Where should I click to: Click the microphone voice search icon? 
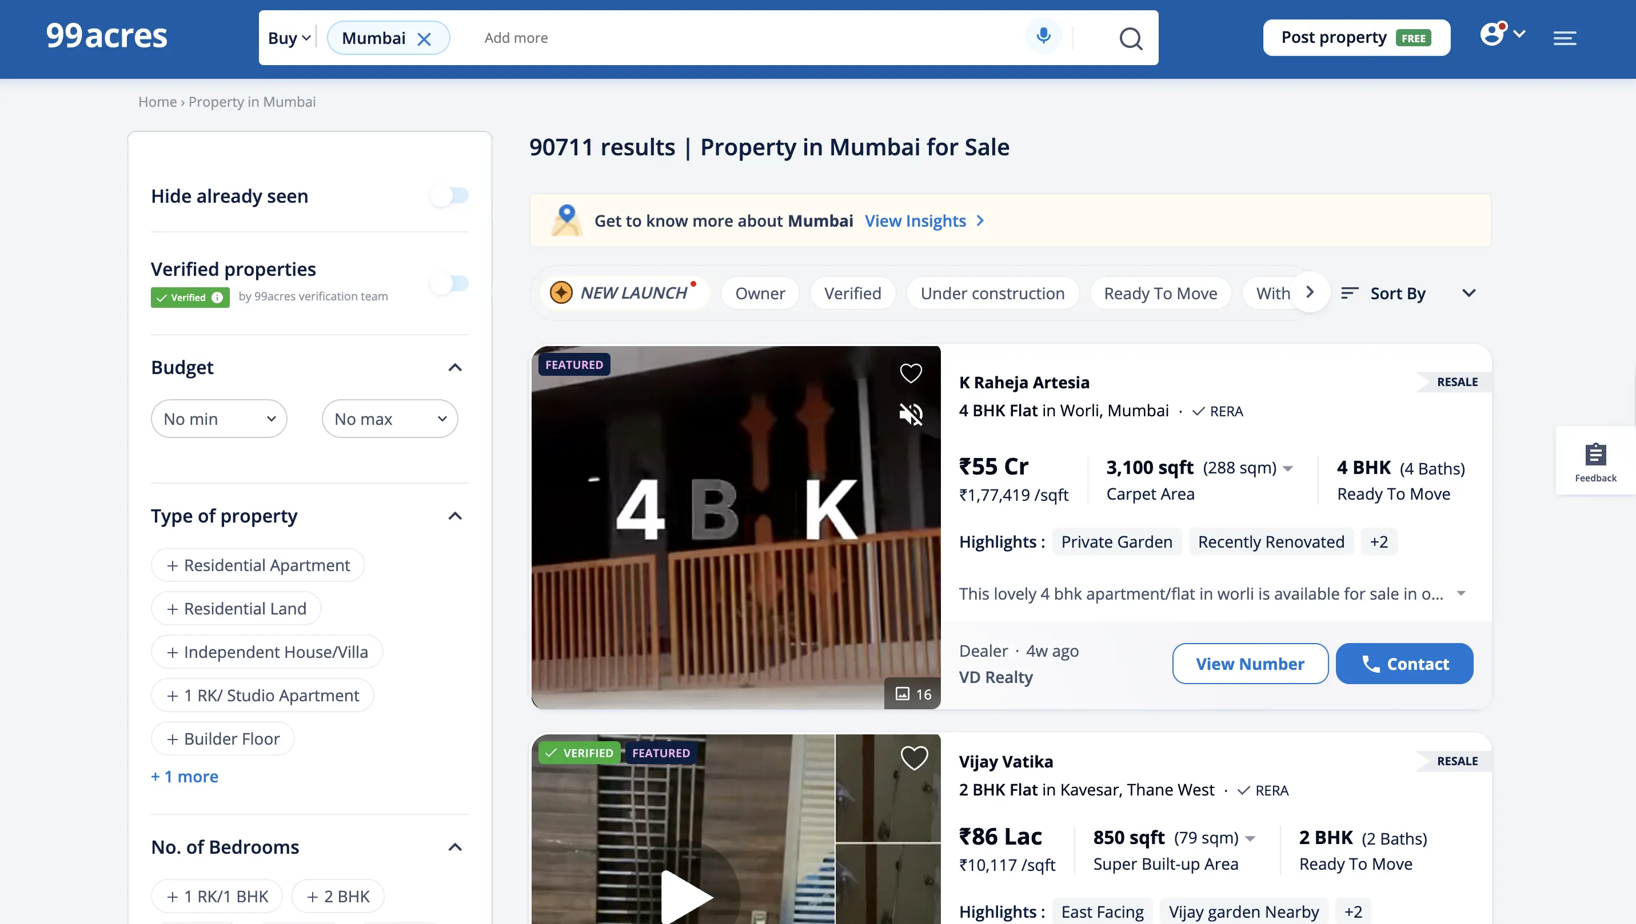click(1043, 35)
